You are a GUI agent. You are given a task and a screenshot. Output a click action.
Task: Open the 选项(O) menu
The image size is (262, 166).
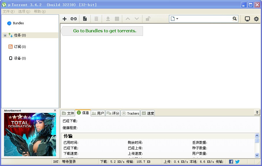coord(24,11)
